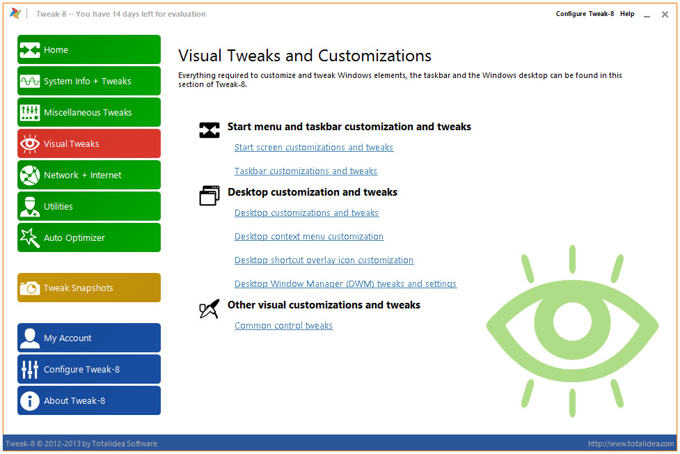The height and width of the screenshot is (454, 680).
Task: Click the Start menu section crossed-arrows icon
Action: (x=209, y=130)
